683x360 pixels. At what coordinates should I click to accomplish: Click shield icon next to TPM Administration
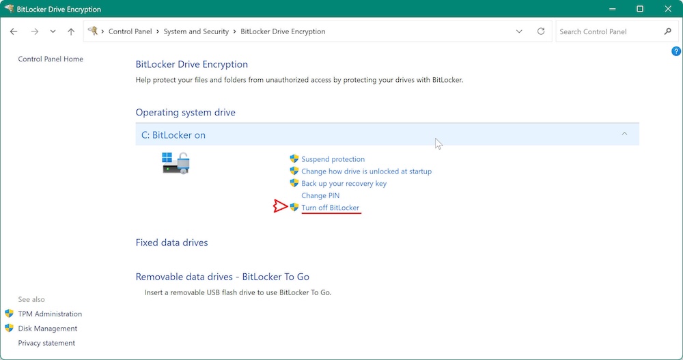click(x=9, y=314)
